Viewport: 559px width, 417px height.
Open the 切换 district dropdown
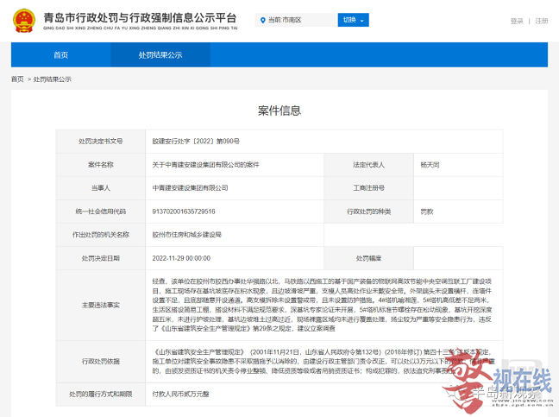353,20
